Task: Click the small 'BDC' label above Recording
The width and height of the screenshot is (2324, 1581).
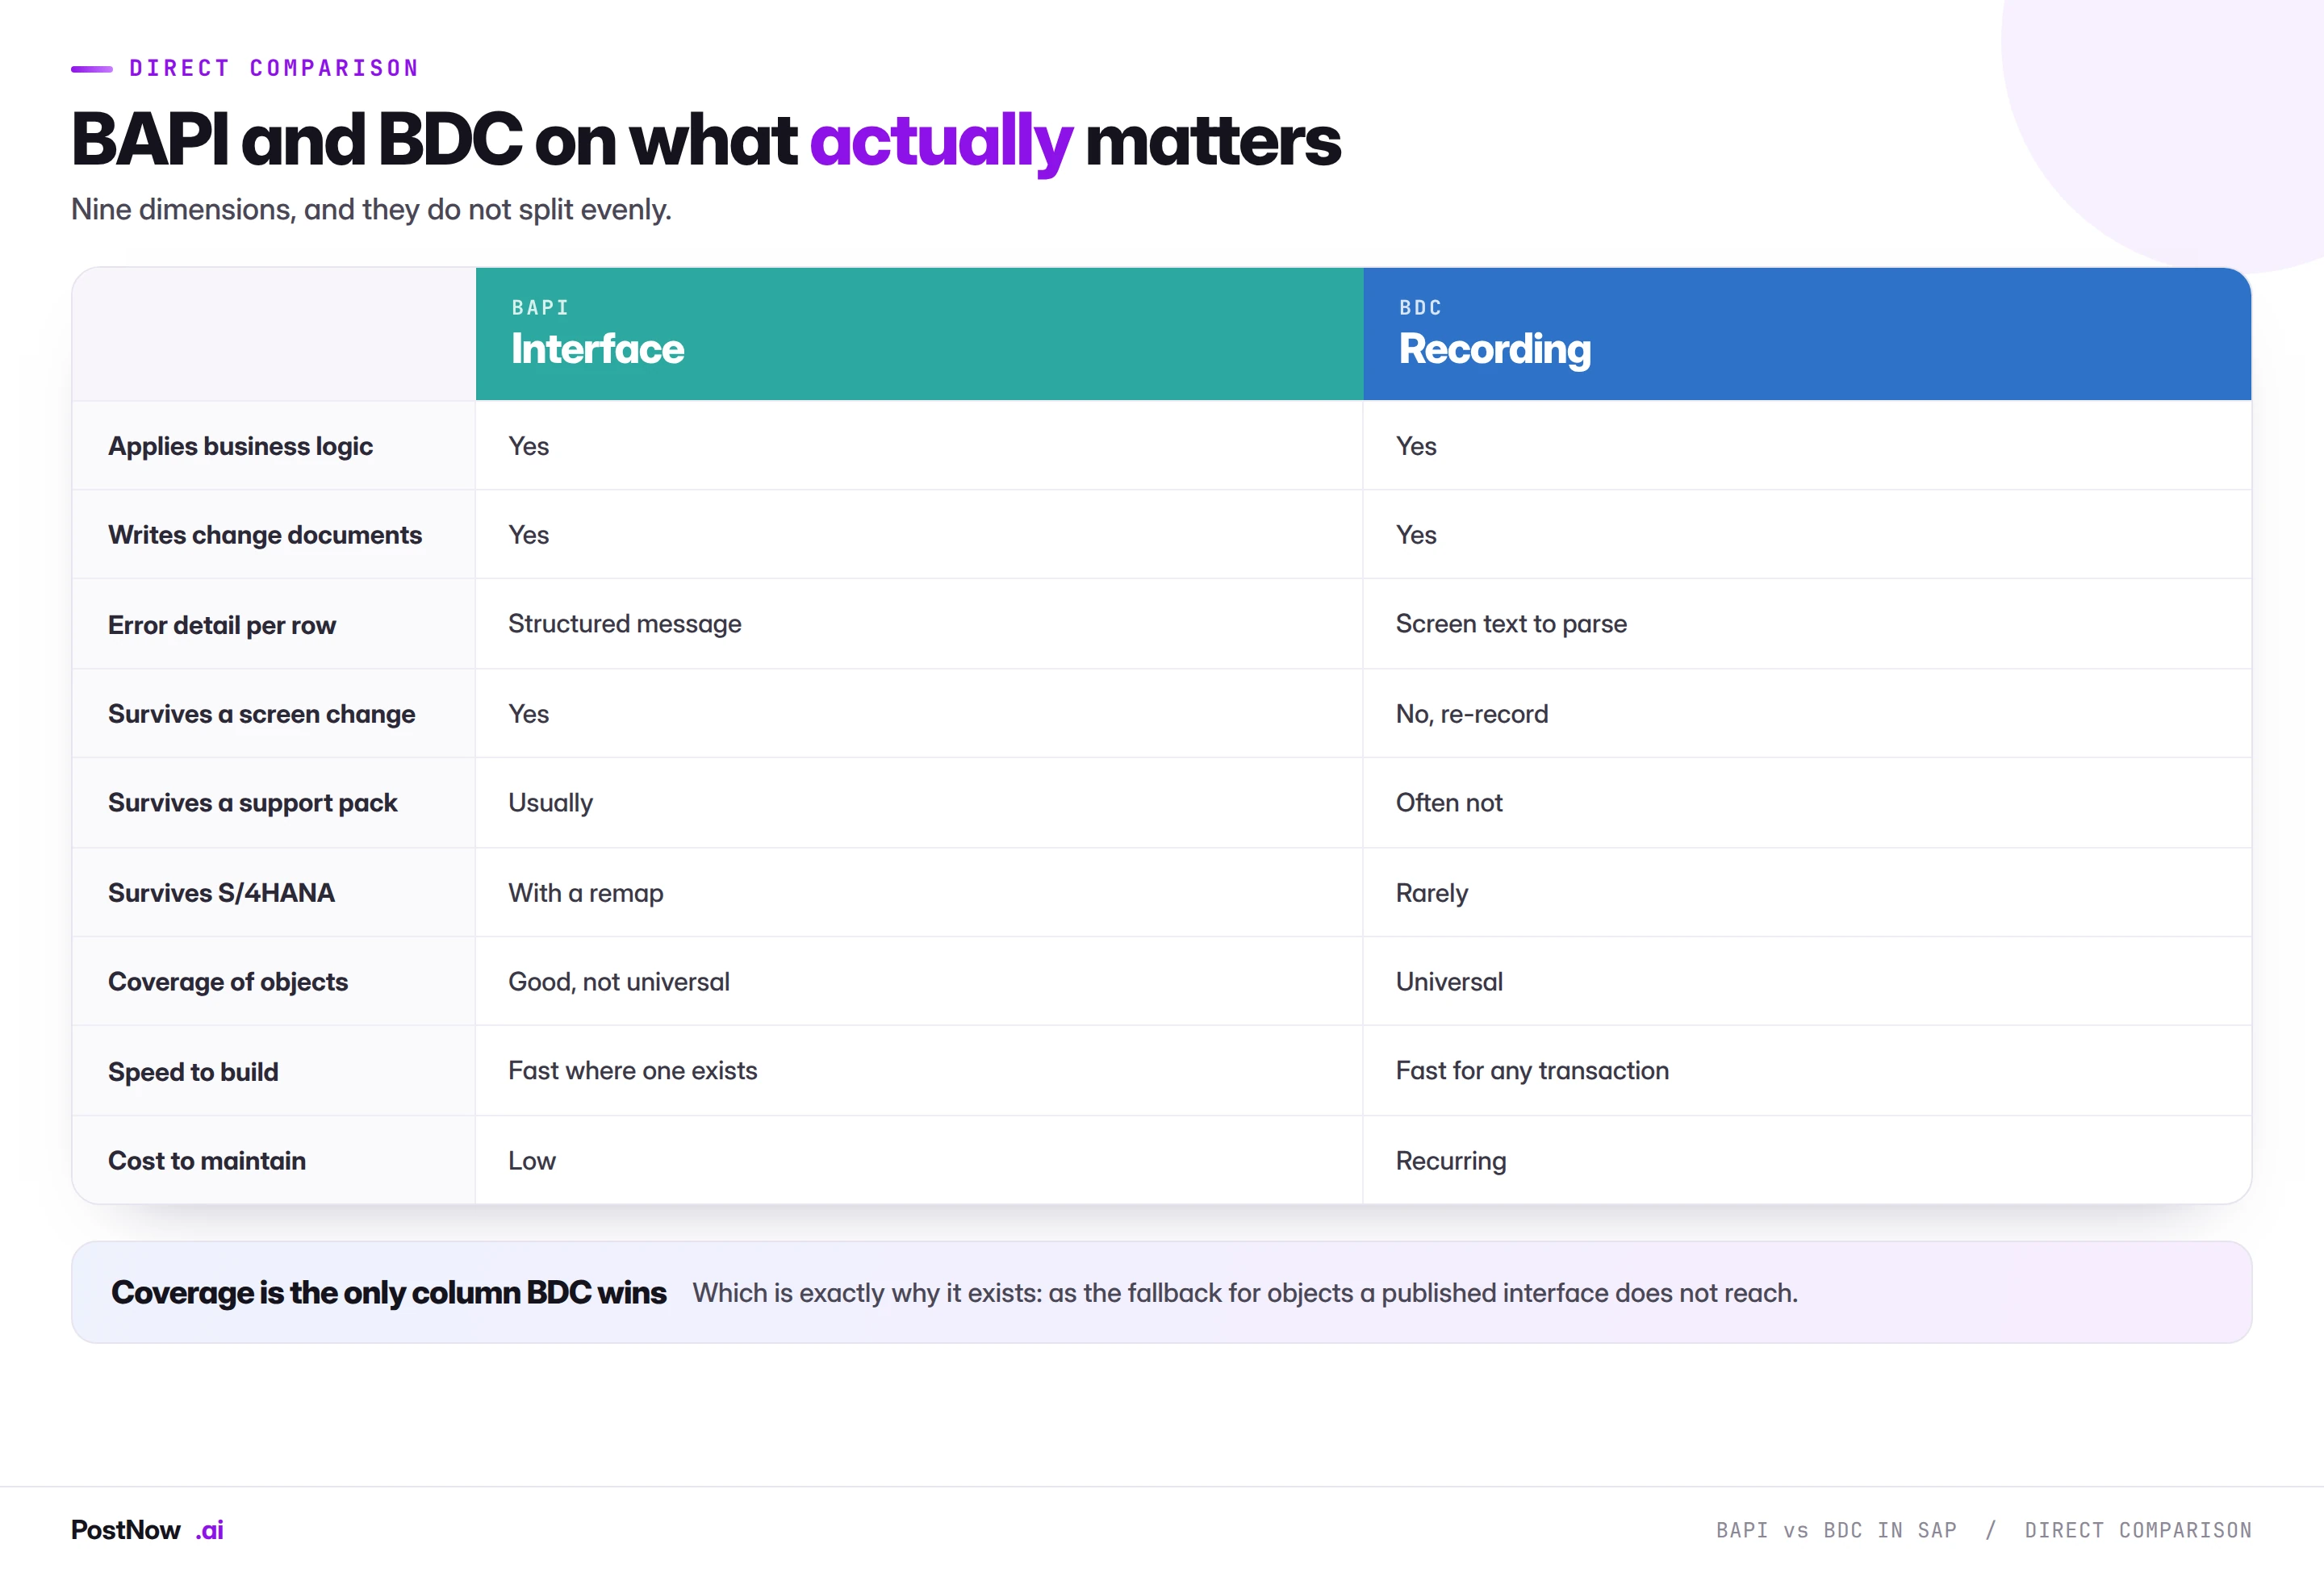Action: click(1420, 308)
